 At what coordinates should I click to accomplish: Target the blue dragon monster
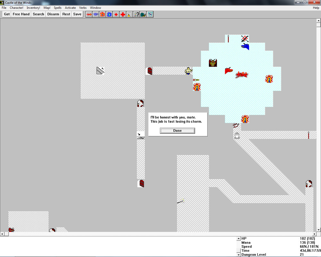point(245,47)
